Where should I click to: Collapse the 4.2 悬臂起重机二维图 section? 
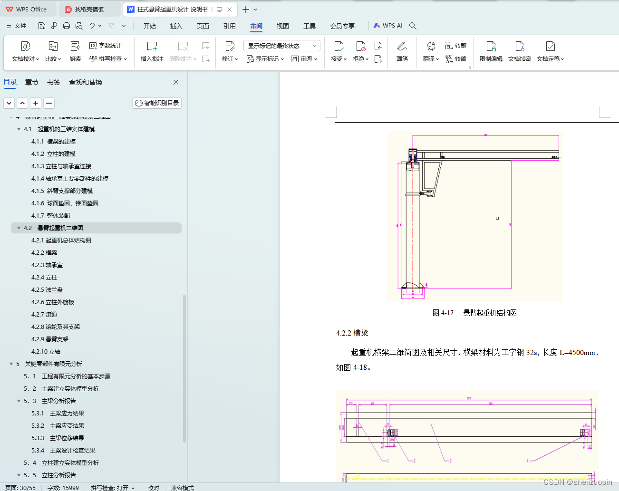(x=19, y=228)
